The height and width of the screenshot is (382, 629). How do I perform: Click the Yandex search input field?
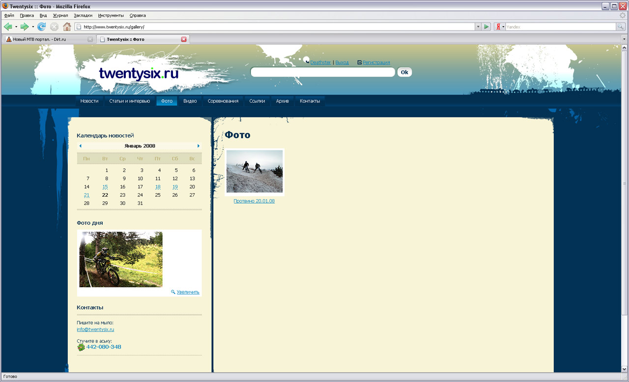[x=560, y=27]
